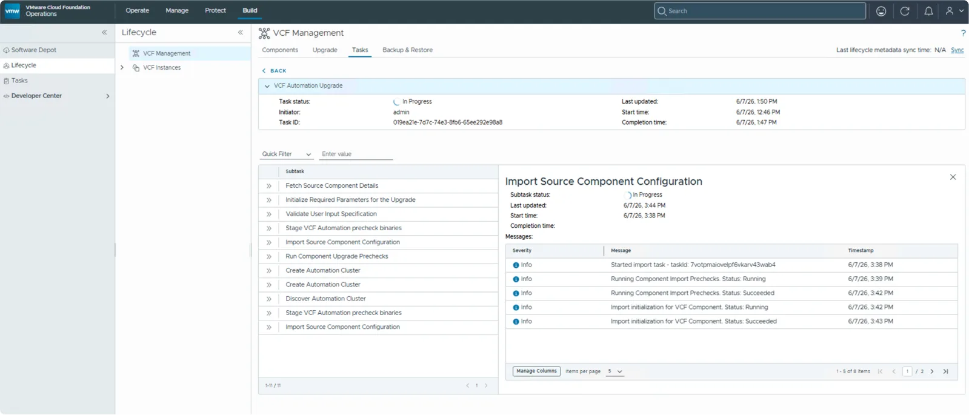Image resolution: width=969 pixels, height=415 pixels.
Task: Collapse the Lifecycle panel
Action: (x=241, y=33)
